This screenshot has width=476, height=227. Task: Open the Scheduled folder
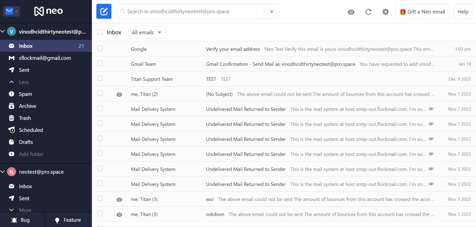46,130
